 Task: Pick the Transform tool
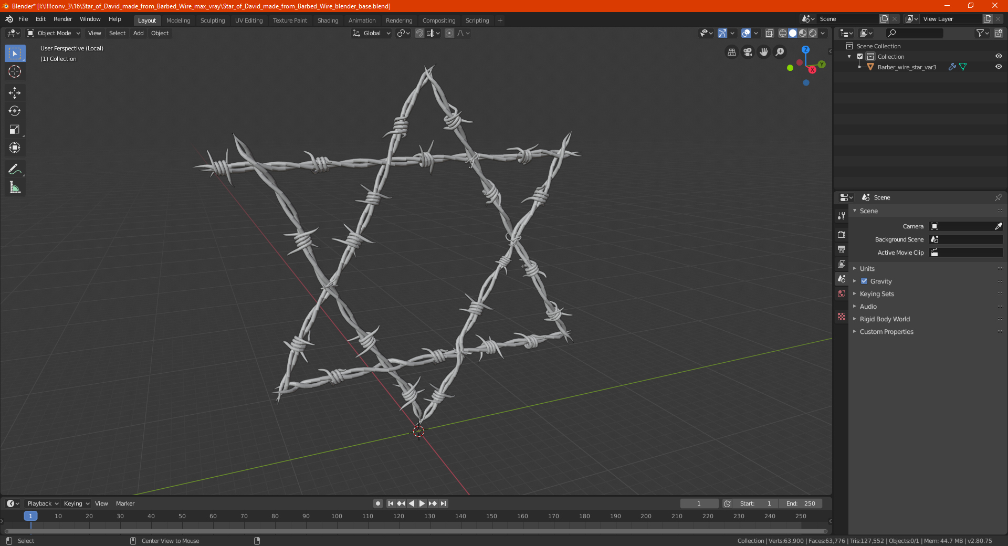[15, 148]
